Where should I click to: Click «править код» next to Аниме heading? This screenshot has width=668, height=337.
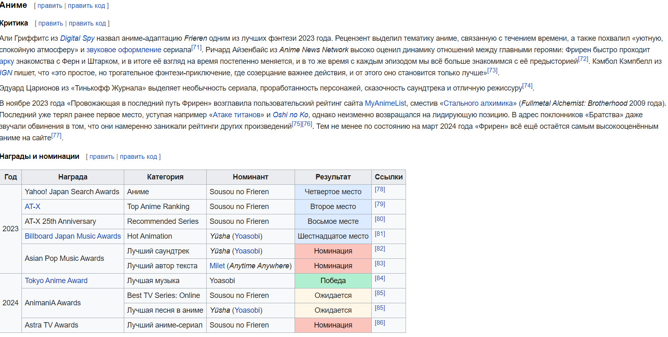pyautogui.click(x=87, y=6)
